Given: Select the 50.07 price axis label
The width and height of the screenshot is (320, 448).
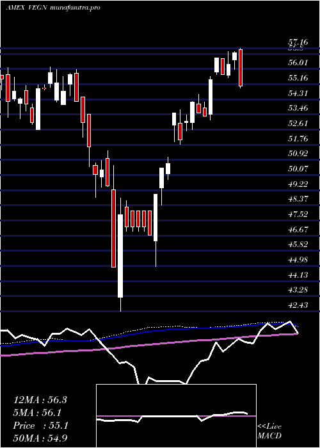Looking at the screenshot, I should point(298,169).
